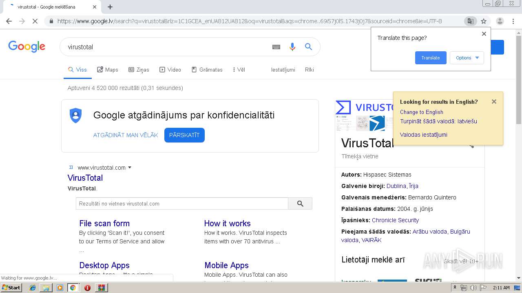Open Iestatījumi search settings
Screen dimensions: 522x293
[283, 70]
